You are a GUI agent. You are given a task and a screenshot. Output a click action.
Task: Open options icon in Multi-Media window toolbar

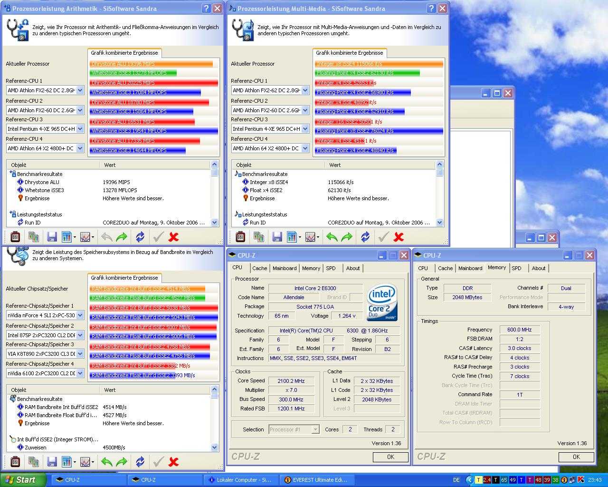240,236
